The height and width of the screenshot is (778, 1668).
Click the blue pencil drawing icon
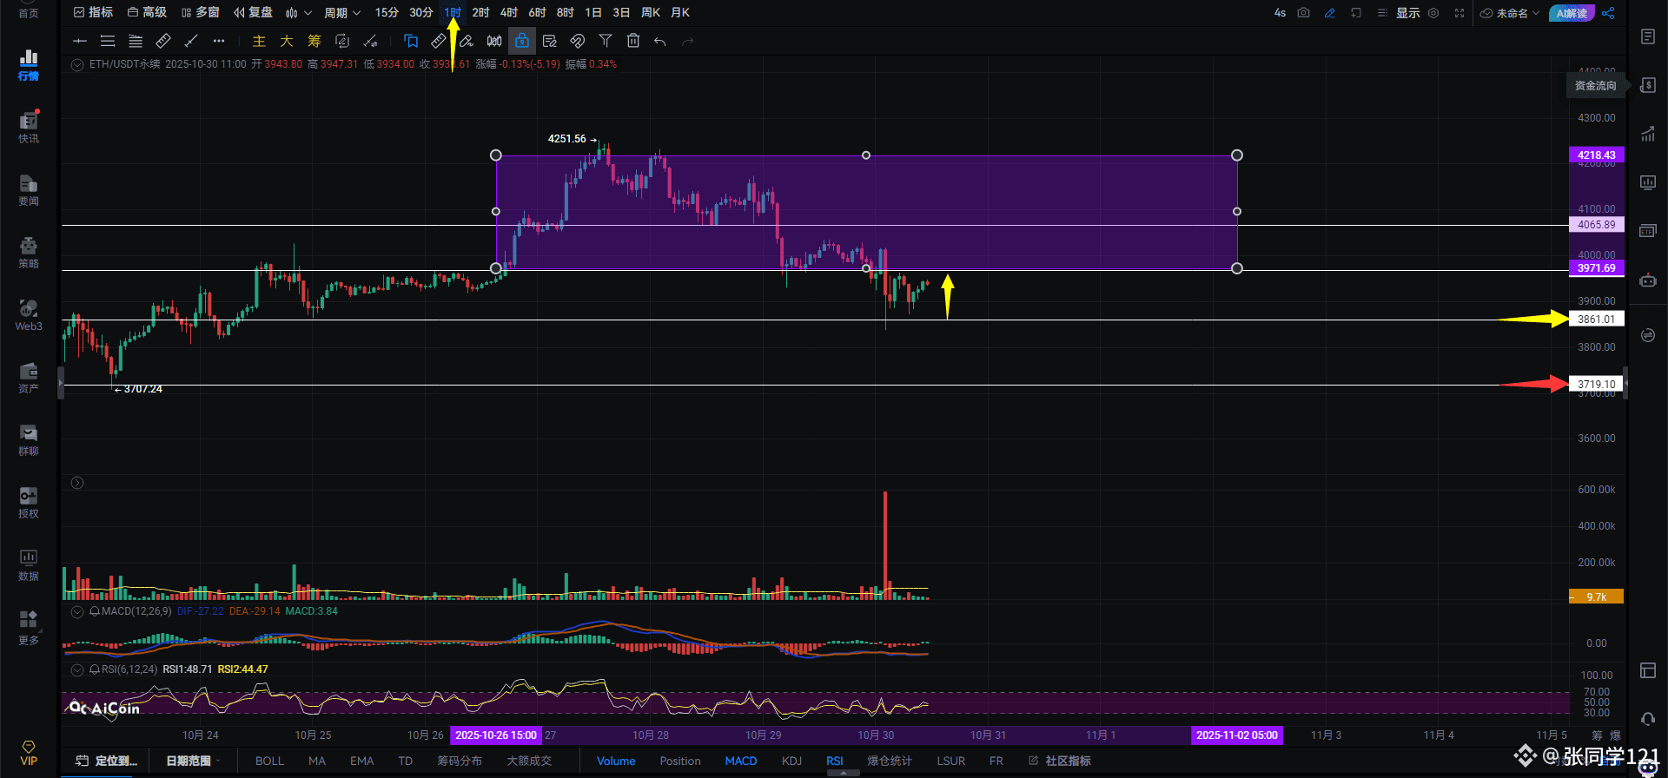tap(1329, 13)
